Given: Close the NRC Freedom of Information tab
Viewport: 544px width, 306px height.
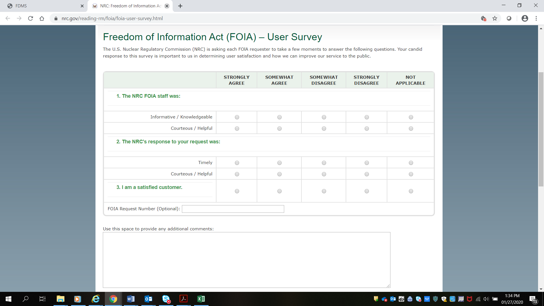Looking at the screenshot, I should 167,6.
